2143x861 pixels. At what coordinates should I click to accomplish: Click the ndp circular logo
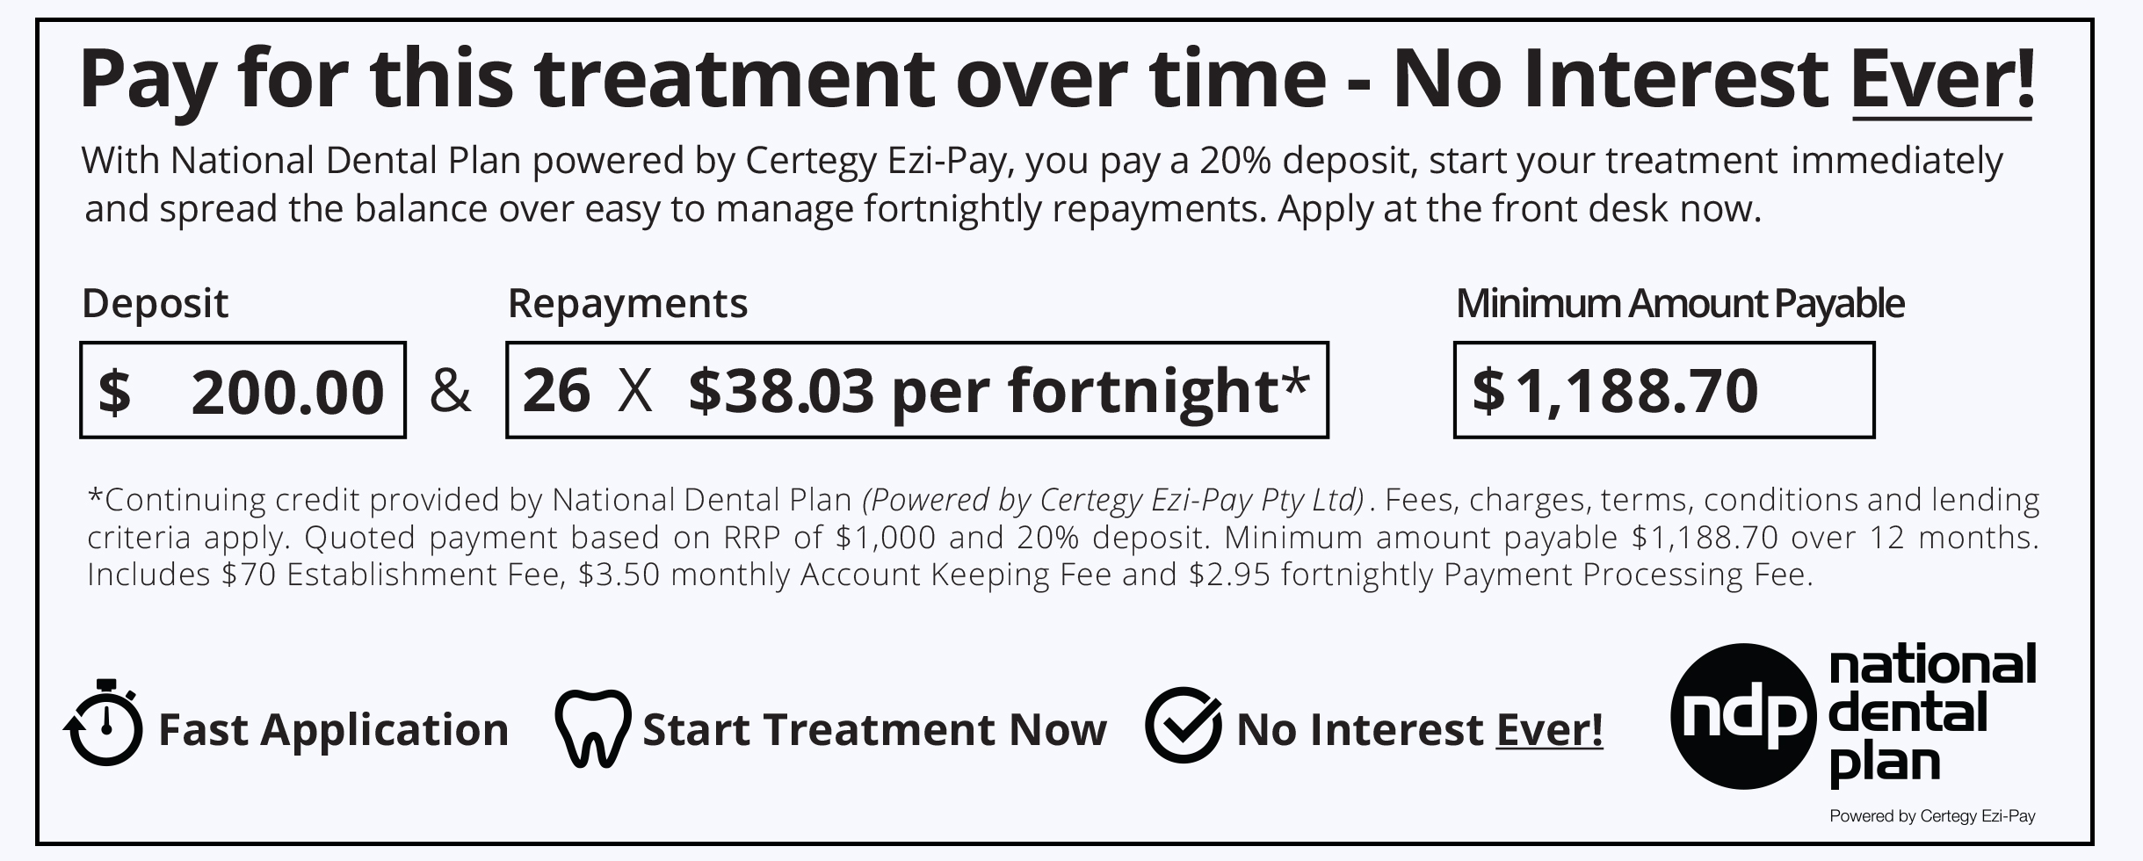(1742, 716)
